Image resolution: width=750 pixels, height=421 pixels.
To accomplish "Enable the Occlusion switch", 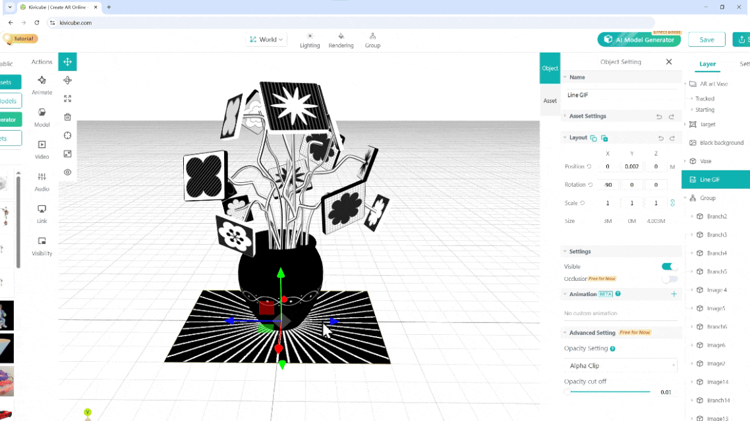I will tap(669, 279).
